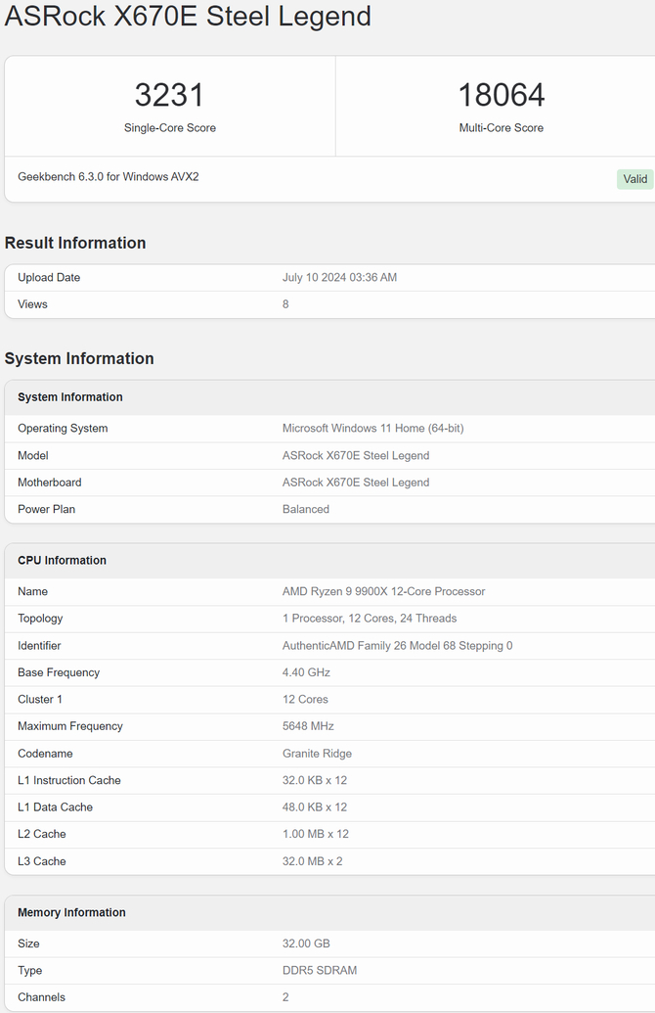Click the Views count value 8

click(x=285, y=304)
